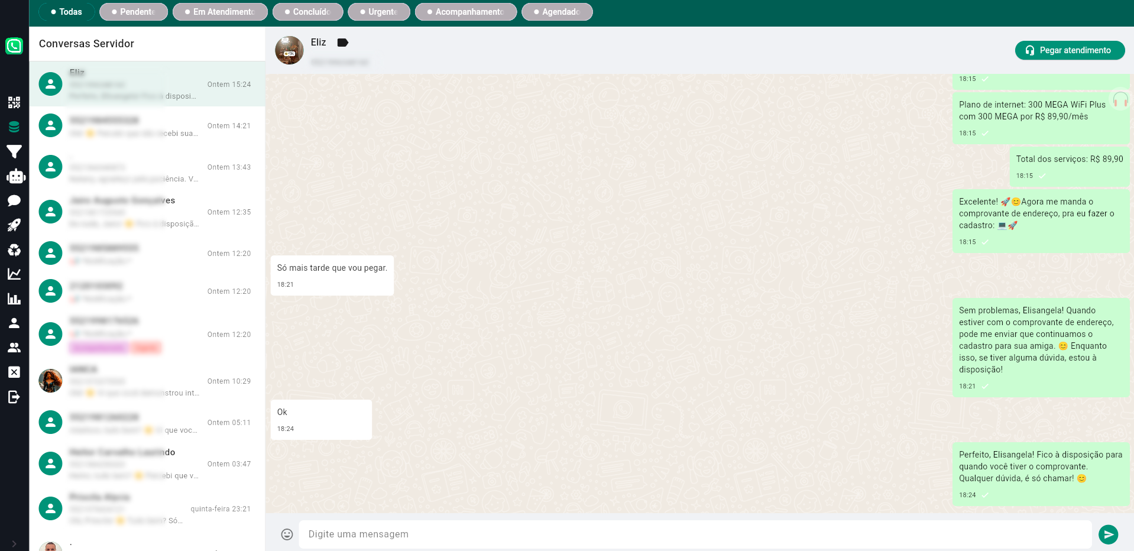The height and width of the screenshot is (551, 1134).
Task: Focus the Digite uma mensagem input field
Action: [x=695, y=534]
